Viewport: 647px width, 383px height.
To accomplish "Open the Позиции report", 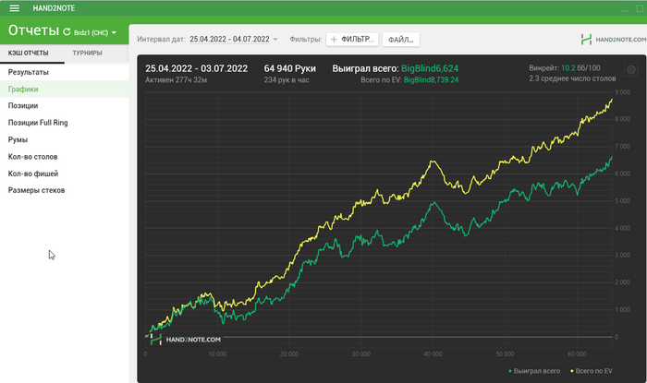I will [x=65, y=106].
